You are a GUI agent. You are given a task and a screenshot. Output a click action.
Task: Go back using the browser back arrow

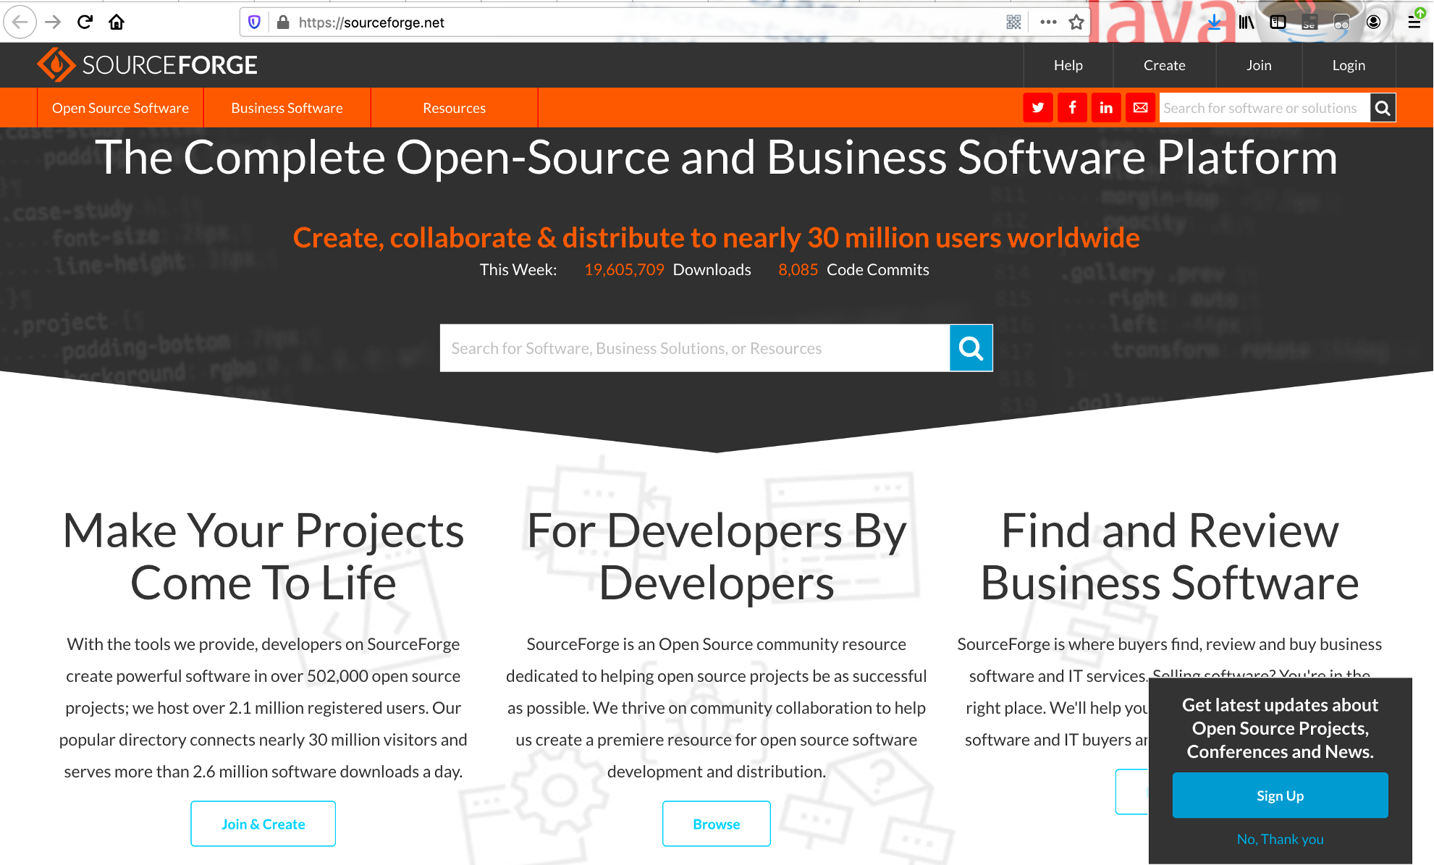pyautogui.click(x=20, y=22)
